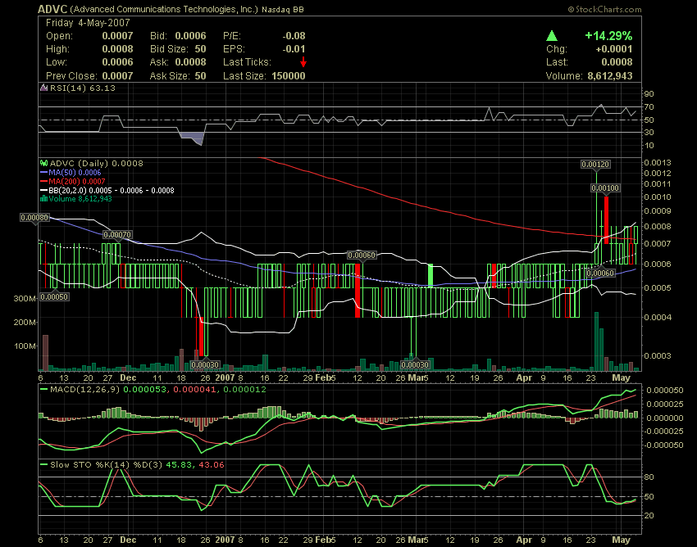Click the +14.29% percent change

pos(608,36)
